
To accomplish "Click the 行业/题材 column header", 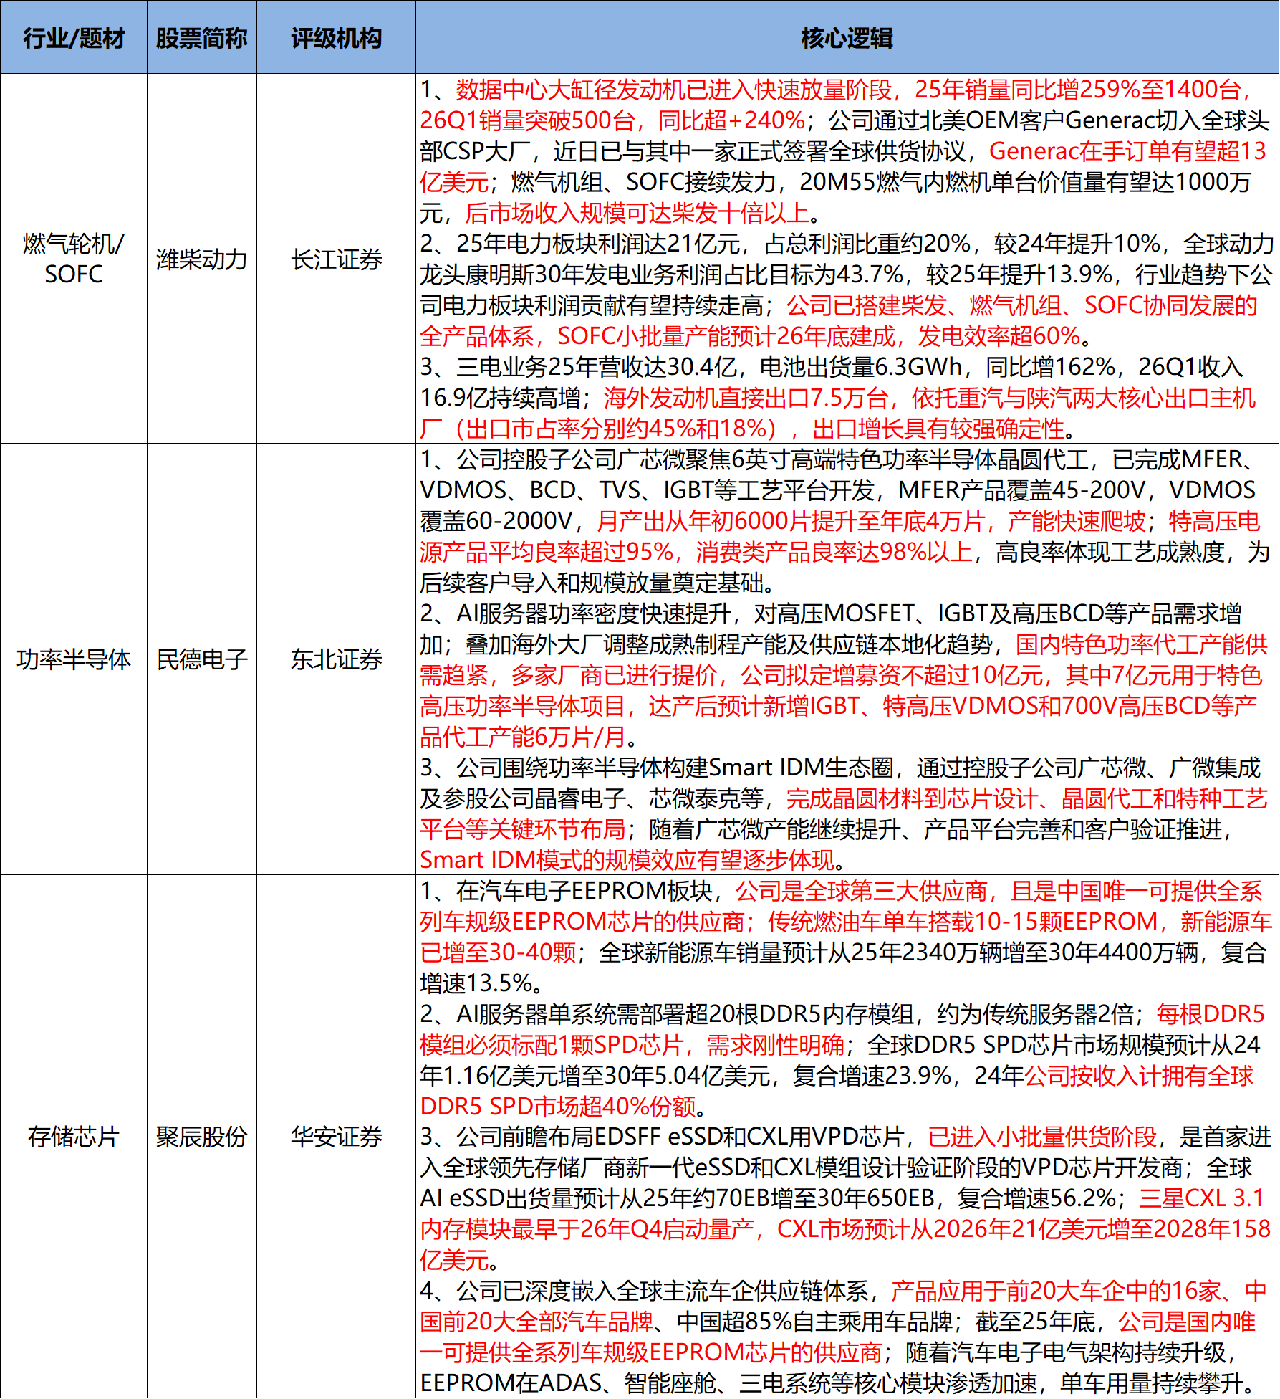I will pyautogui.click(x=74, y=37).
